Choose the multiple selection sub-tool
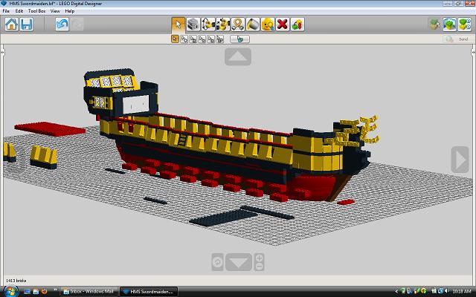Screen dimensions: 476x297 184,39
